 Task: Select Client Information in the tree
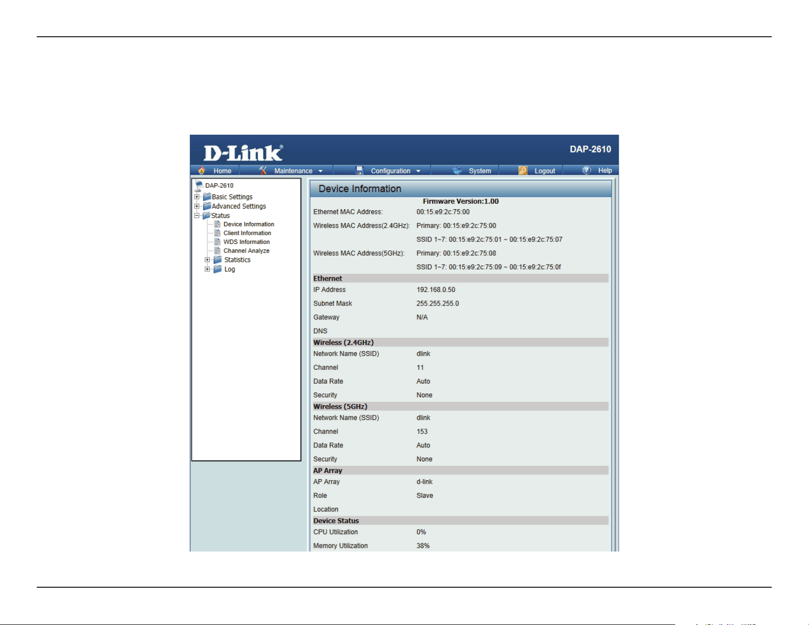coord(247,233)
